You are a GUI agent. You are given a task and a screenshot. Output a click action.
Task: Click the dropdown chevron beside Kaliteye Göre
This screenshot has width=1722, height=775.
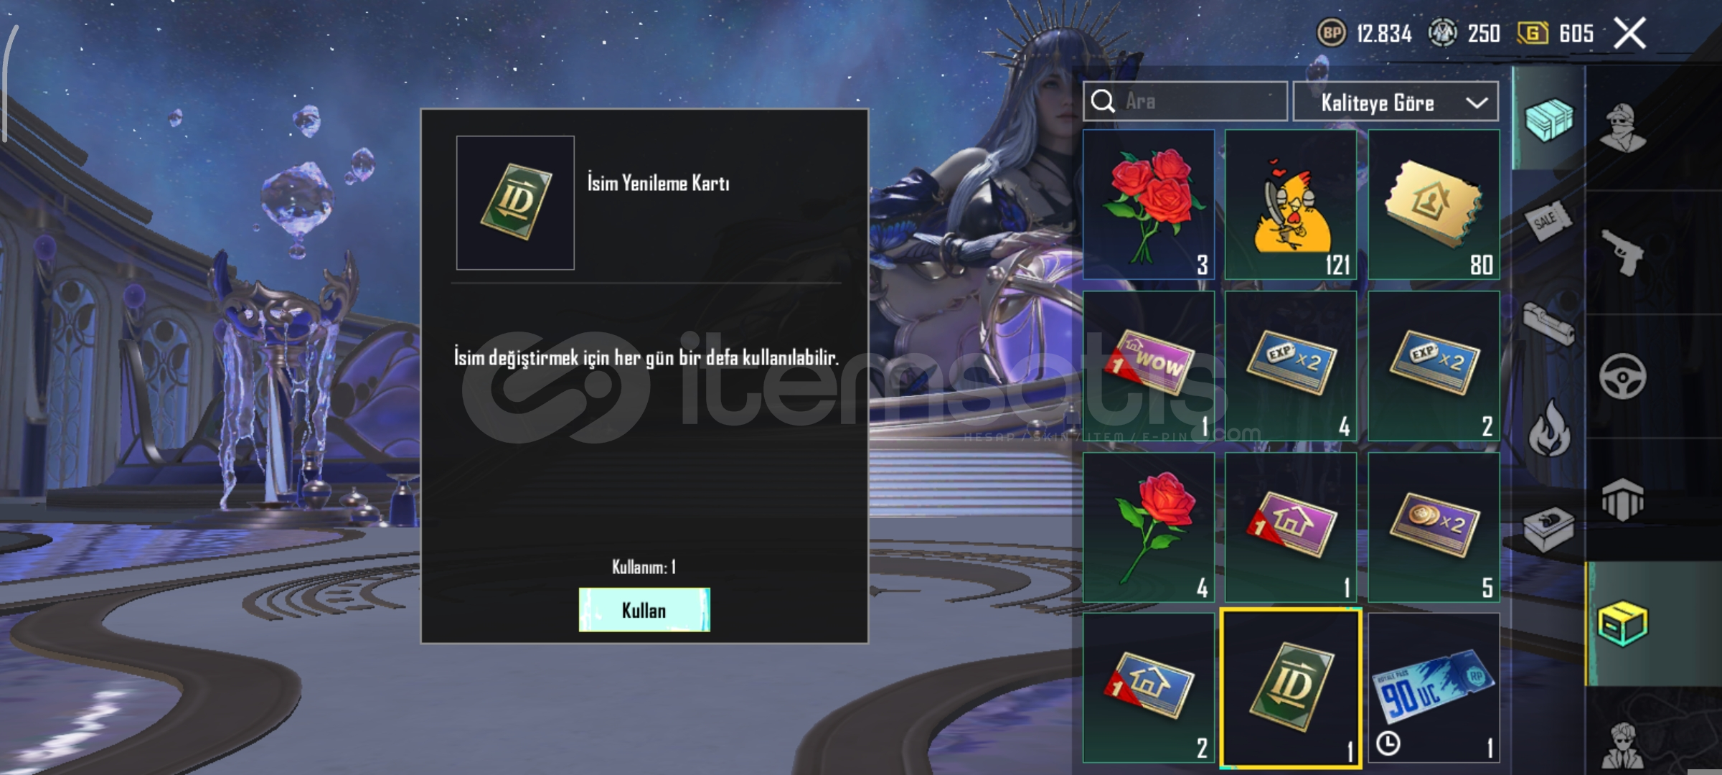(1477, 103)
